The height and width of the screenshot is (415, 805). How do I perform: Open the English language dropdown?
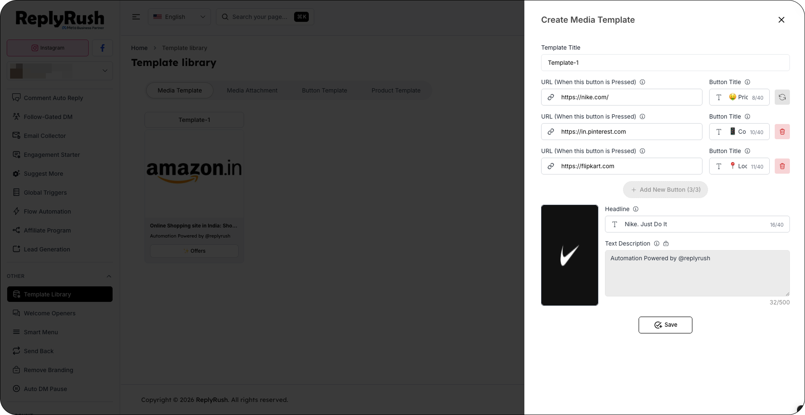click(179, 17)
